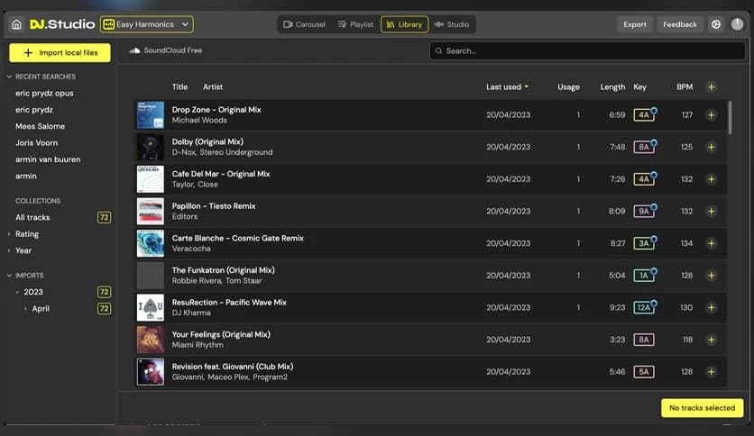Image resolution: width=754 pixels, height=436 pixels.
Task: Click the user profile avatar icon
Action: point(738,24)
